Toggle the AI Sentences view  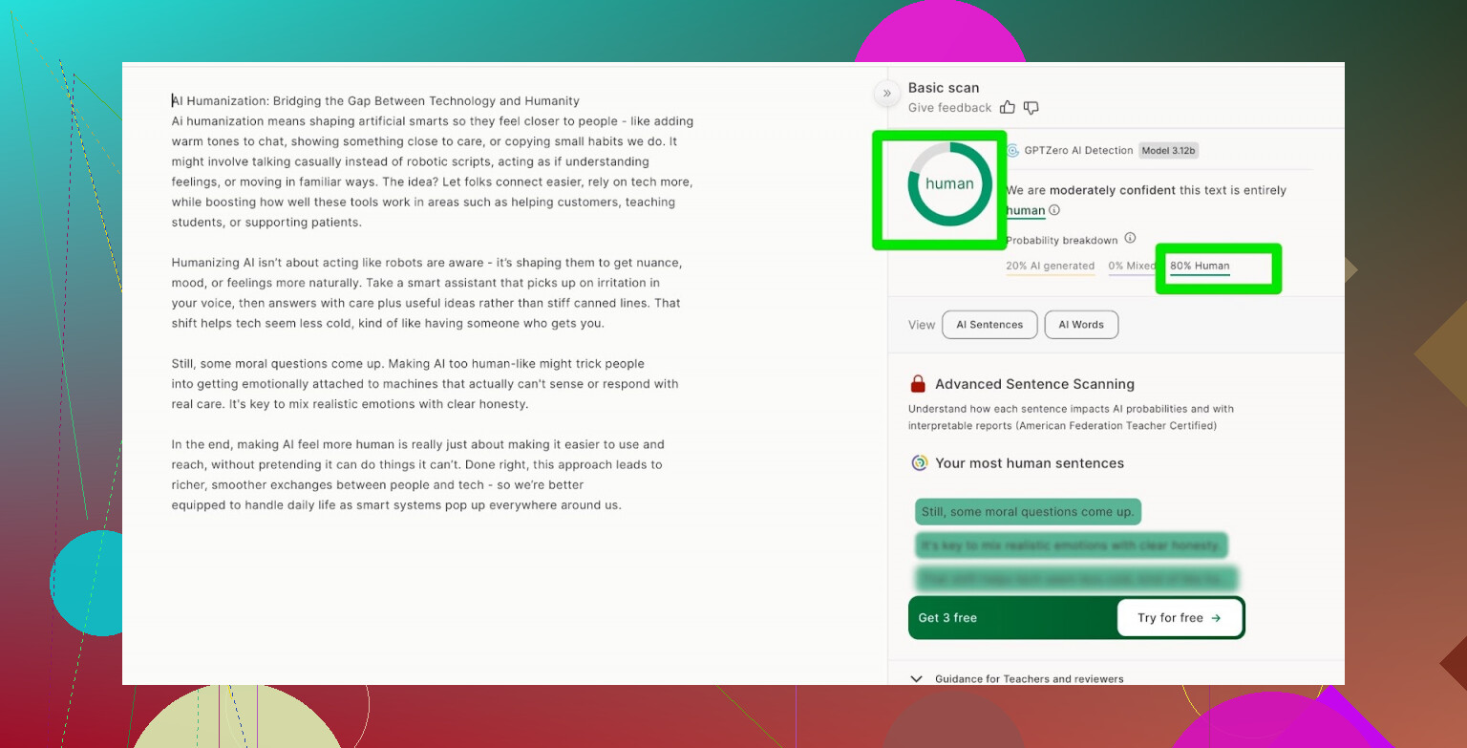coord(989,325)
